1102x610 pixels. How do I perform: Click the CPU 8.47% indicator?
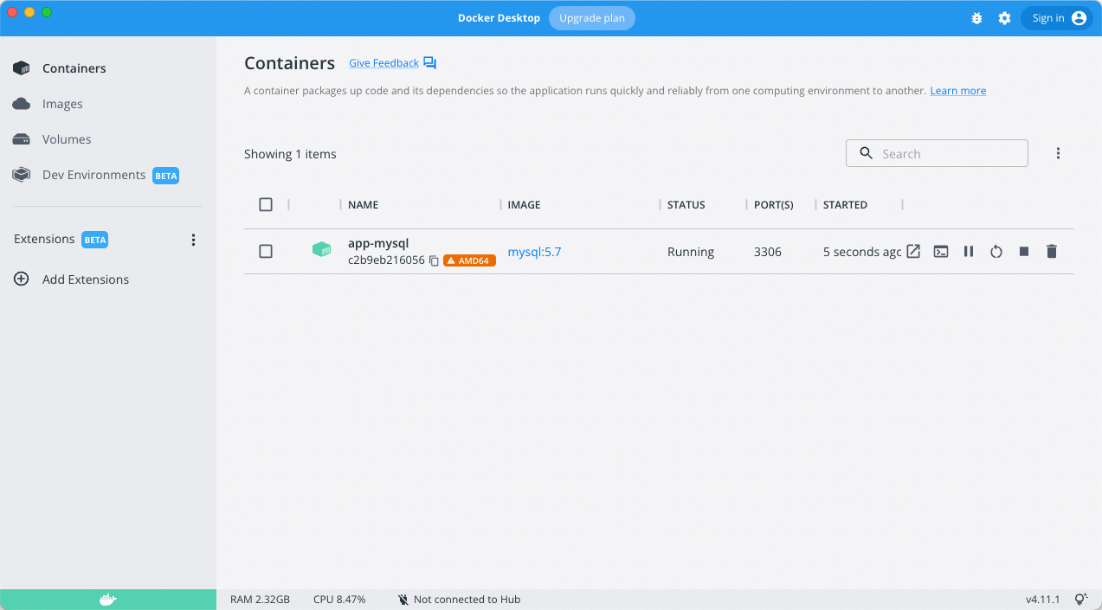point(339,600)
